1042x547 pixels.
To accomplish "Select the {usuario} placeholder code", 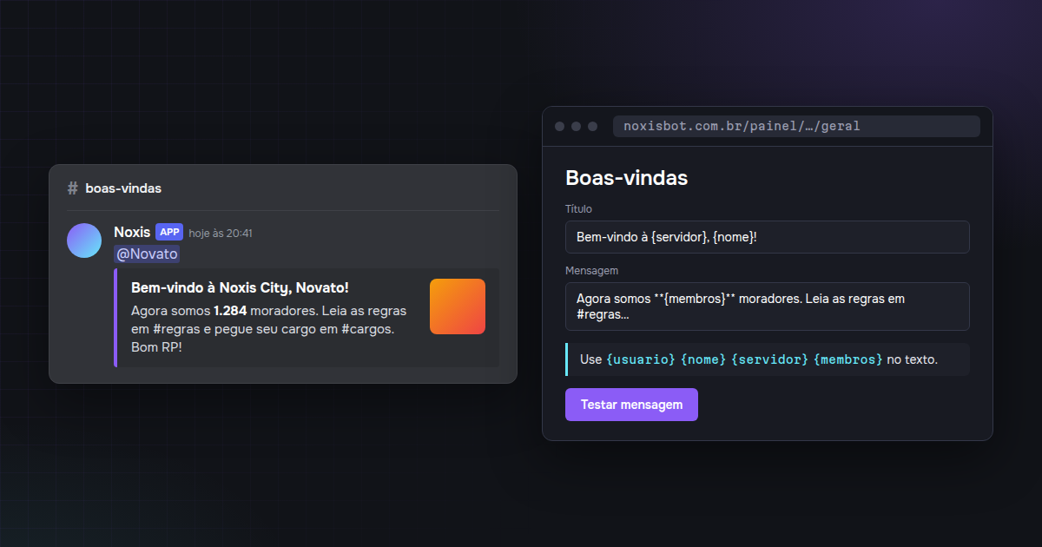I will coord(641,359).
